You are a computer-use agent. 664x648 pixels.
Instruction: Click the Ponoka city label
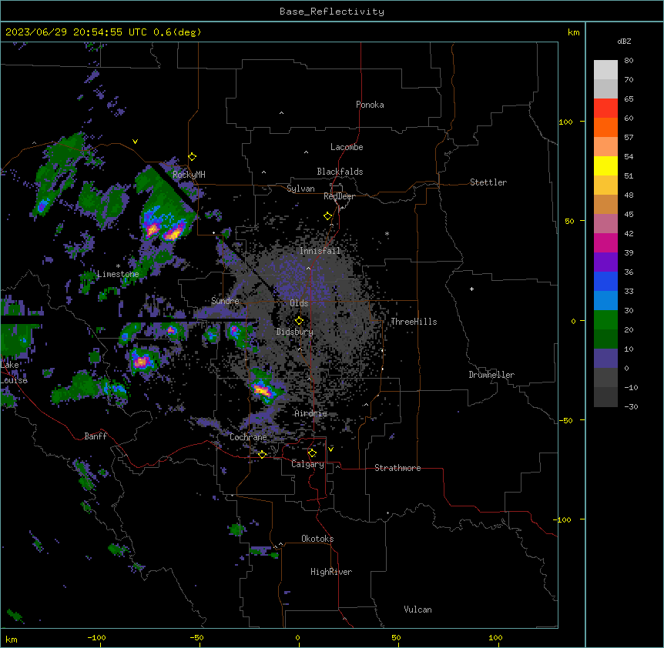[370, 105]
